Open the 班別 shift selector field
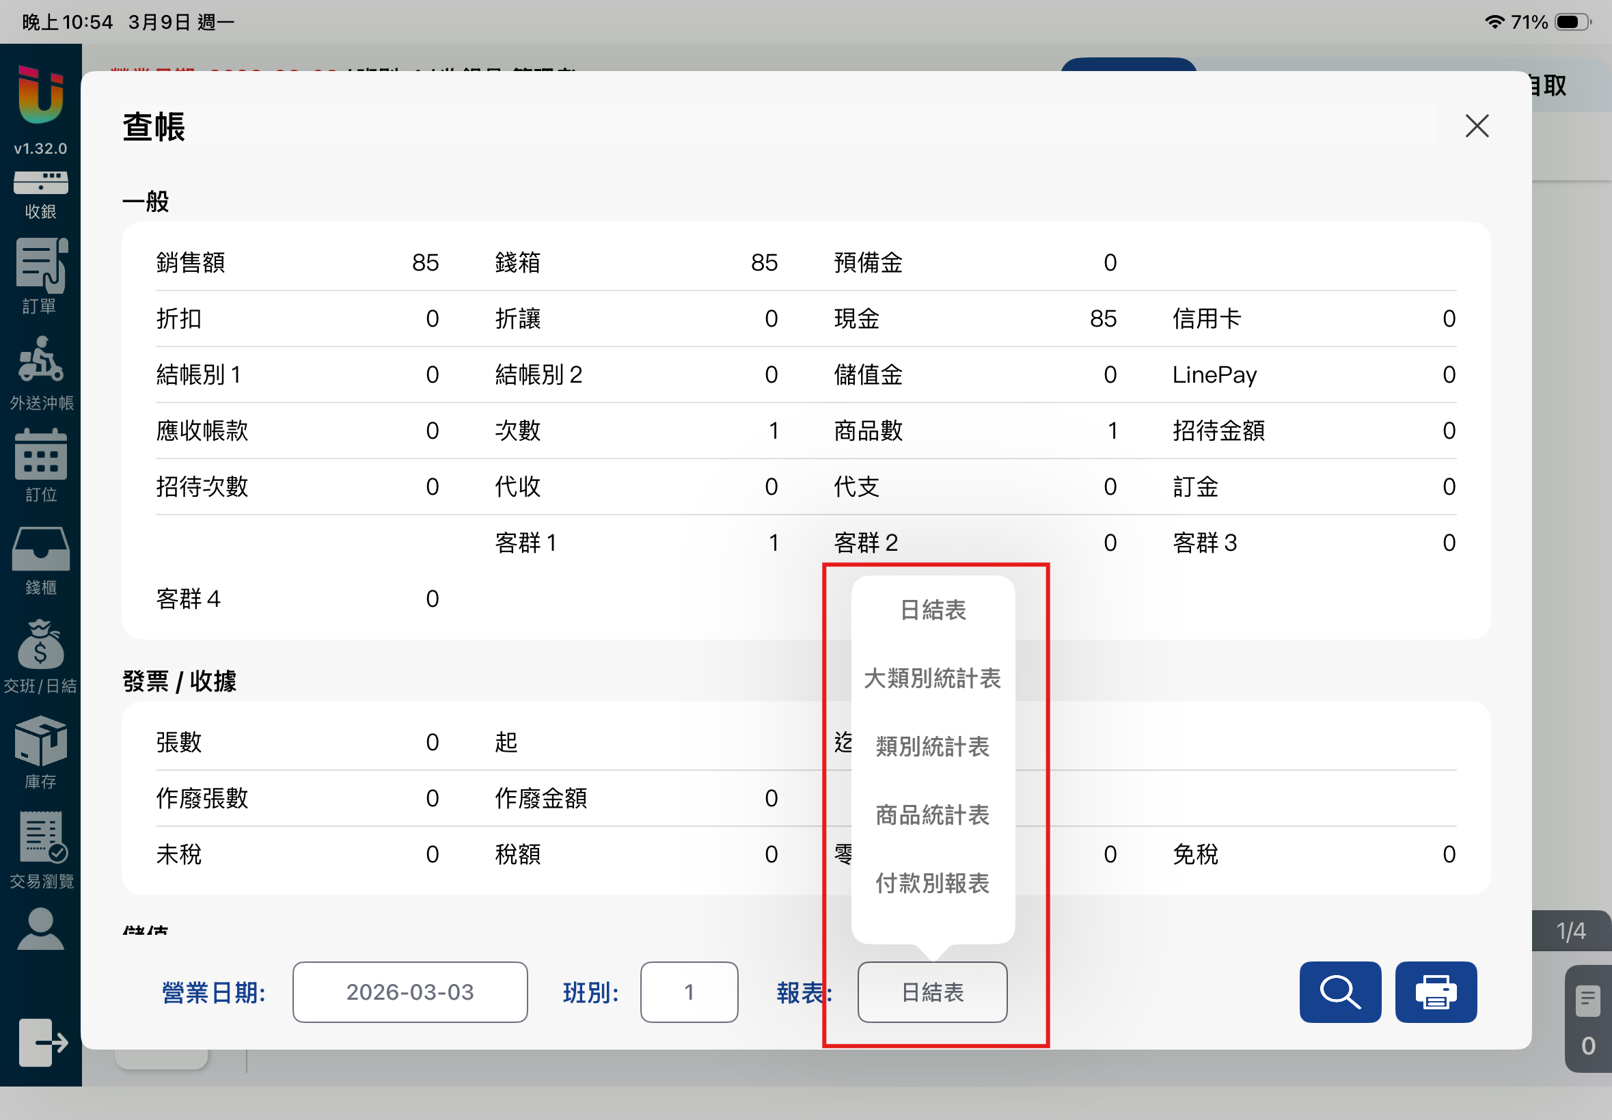1612x1120 pixels. coord(688,992)
